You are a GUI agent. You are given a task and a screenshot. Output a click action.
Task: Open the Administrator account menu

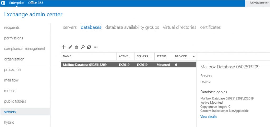point(257,3)
